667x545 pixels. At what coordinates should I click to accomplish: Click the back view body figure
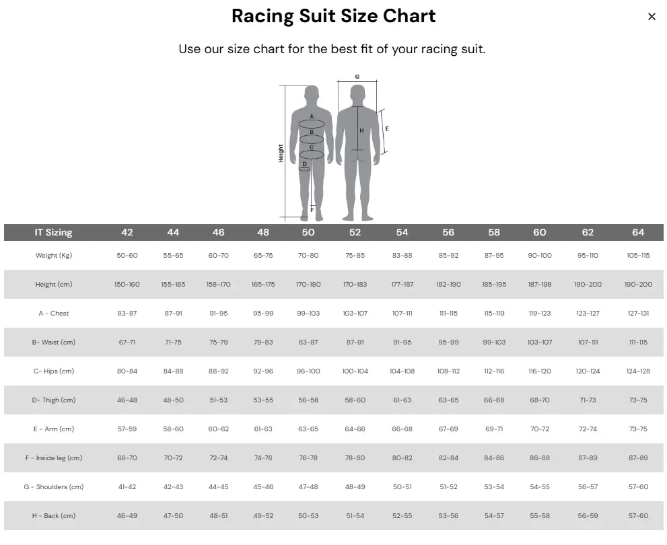pos(357,151)
